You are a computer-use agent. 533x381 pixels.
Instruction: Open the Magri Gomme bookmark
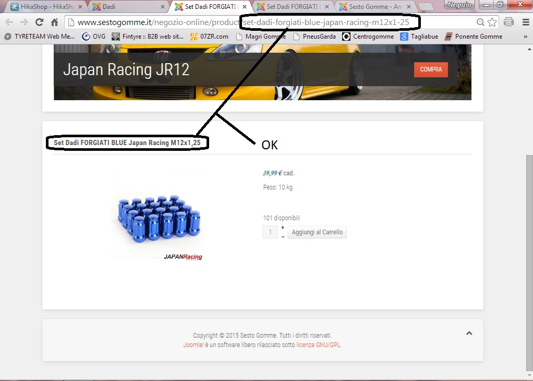click(x=261, y=37)
